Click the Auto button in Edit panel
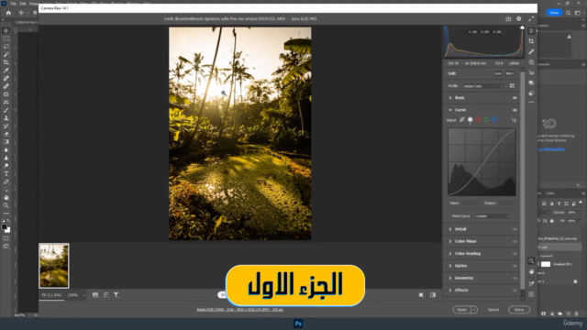 (x=497, y=73)
